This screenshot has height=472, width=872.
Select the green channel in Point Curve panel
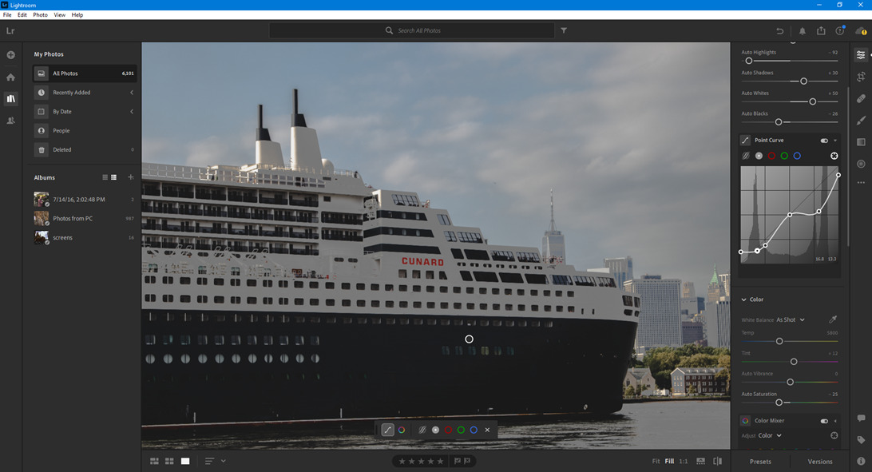[x=784, y=157]
